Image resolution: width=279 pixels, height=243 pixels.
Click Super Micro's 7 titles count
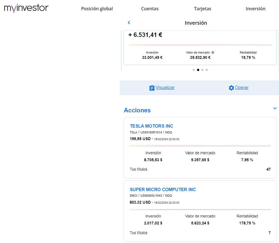[x=270, y=233]
